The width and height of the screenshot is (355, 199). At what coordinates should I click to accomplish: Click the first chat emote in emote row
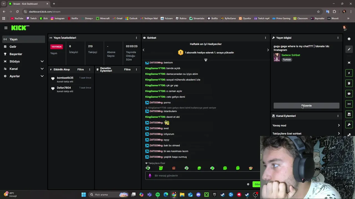pyautogui.click(x=148, y=168)
